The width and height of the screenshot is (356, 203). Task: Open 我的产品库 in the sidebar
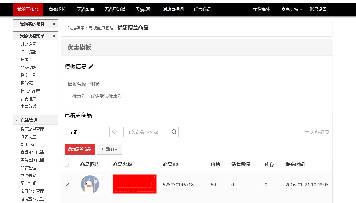click(30, 91)
